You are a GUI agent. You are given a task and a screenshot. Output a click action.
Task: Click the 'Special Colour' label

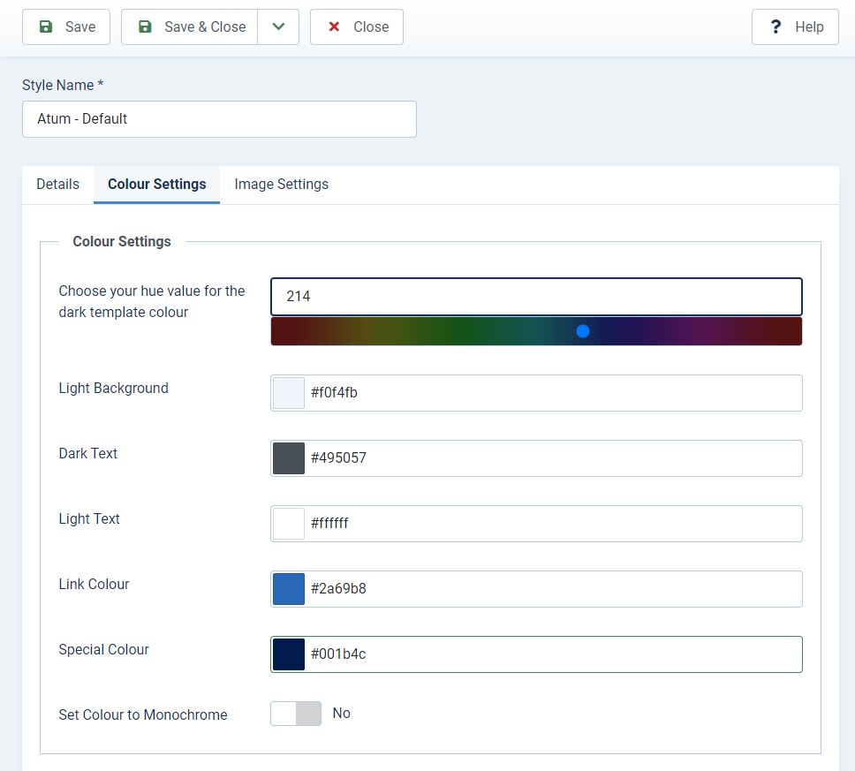coord(103,649)
